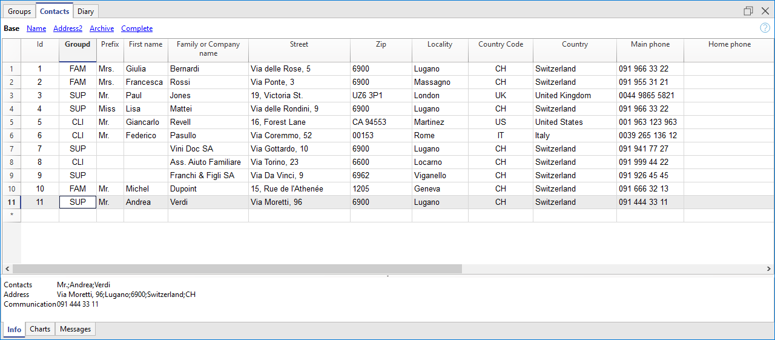Click the help question mark icon
The height and width of the screenshot is (340, 775).
click(x=765, y=28)
